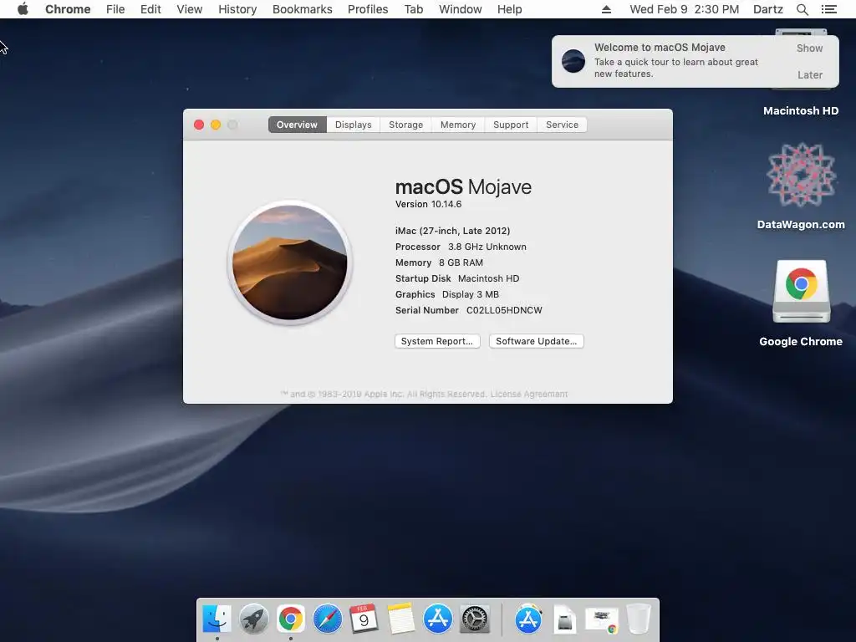
Task: Open the Window menu
Action: tap(461, 9)
